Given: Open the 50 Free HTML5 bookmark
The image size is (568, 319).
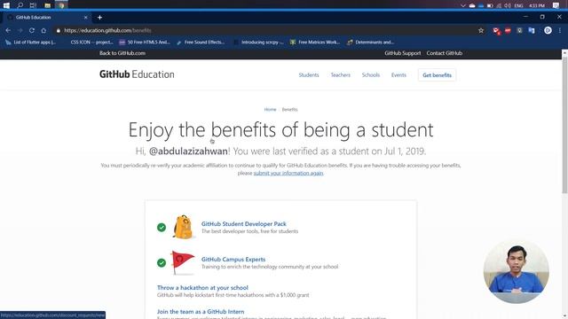Looking at the screenshot, I should click(x=145, y=43).
